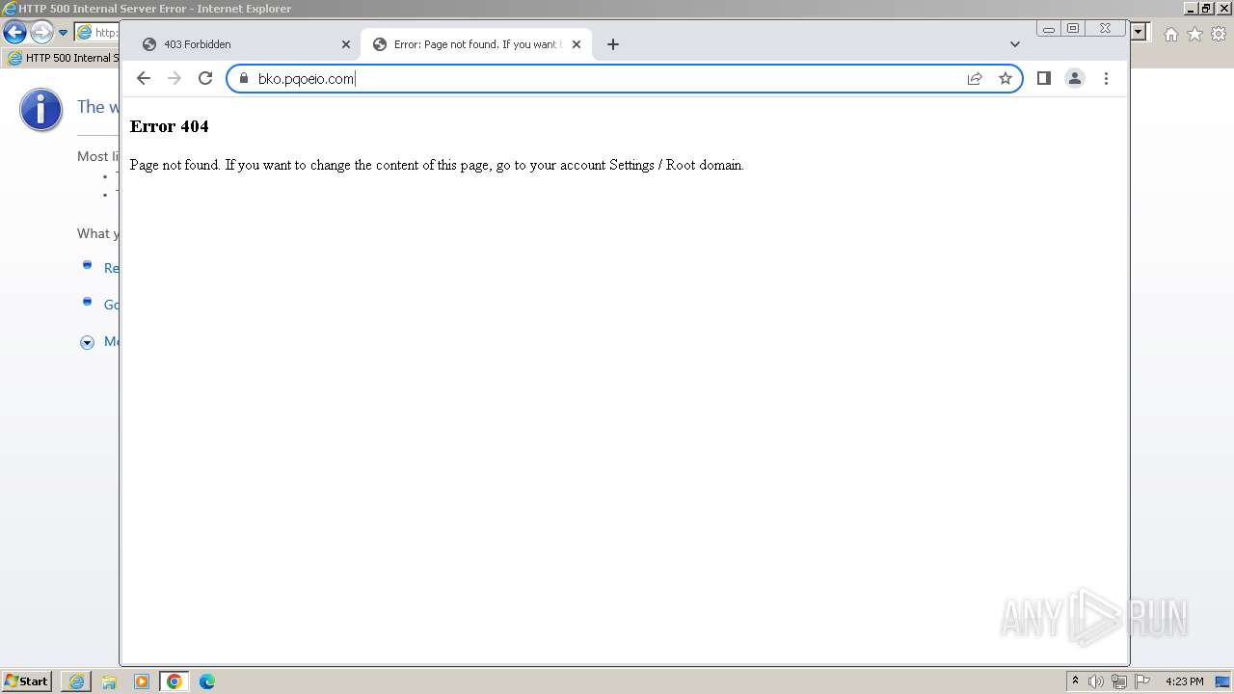Open Internet Explorer's tools gear
Viewport: 1234px width, 694px height.
pyautogui.click(x=1219, y=34)
